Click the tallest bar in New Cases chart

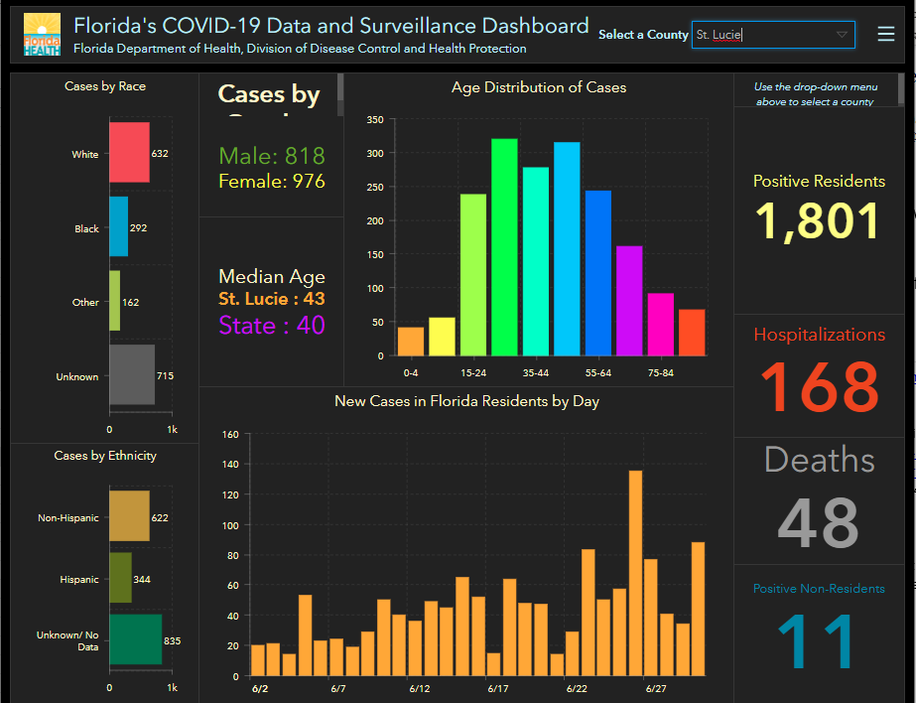pos(635,573)
